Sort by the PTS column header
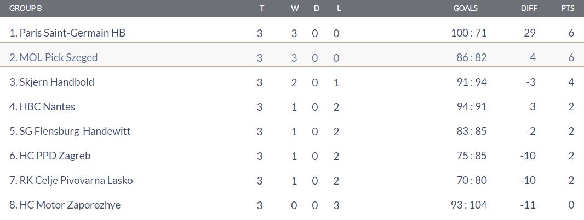 tap(568, 9)
